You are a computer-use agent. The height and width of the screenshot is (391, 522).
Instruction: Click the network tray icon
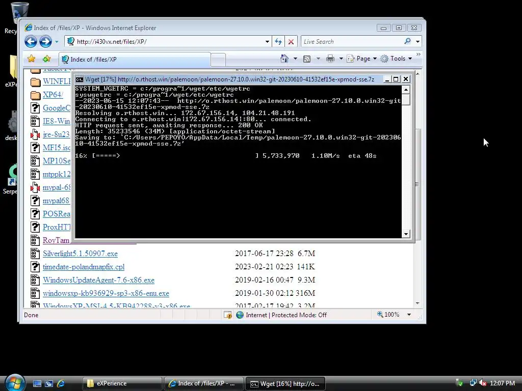point(473,383)
